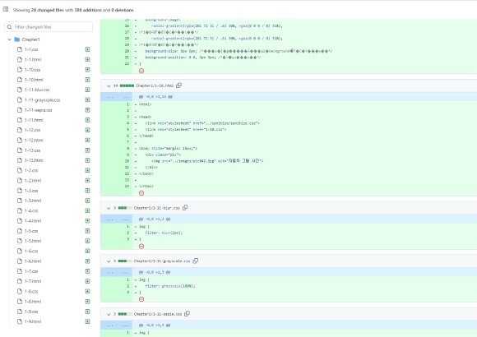Viewport: 477px width, 337px height.
Task: Collapse the Chapter1 folder chevron
Action: coord(9,39)
